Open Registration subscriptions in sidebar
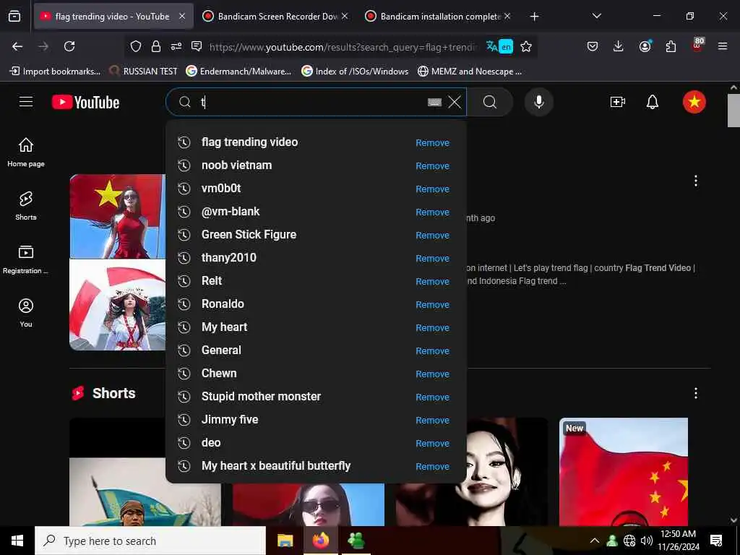Image resolution: width=740 pixels, height=555 pixels. tap(26, 259)
